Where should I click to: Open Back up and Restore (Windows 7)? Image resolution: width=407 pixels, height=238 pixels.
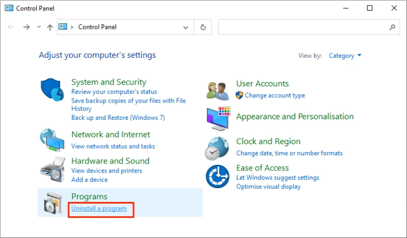click(x=118, y=118)
